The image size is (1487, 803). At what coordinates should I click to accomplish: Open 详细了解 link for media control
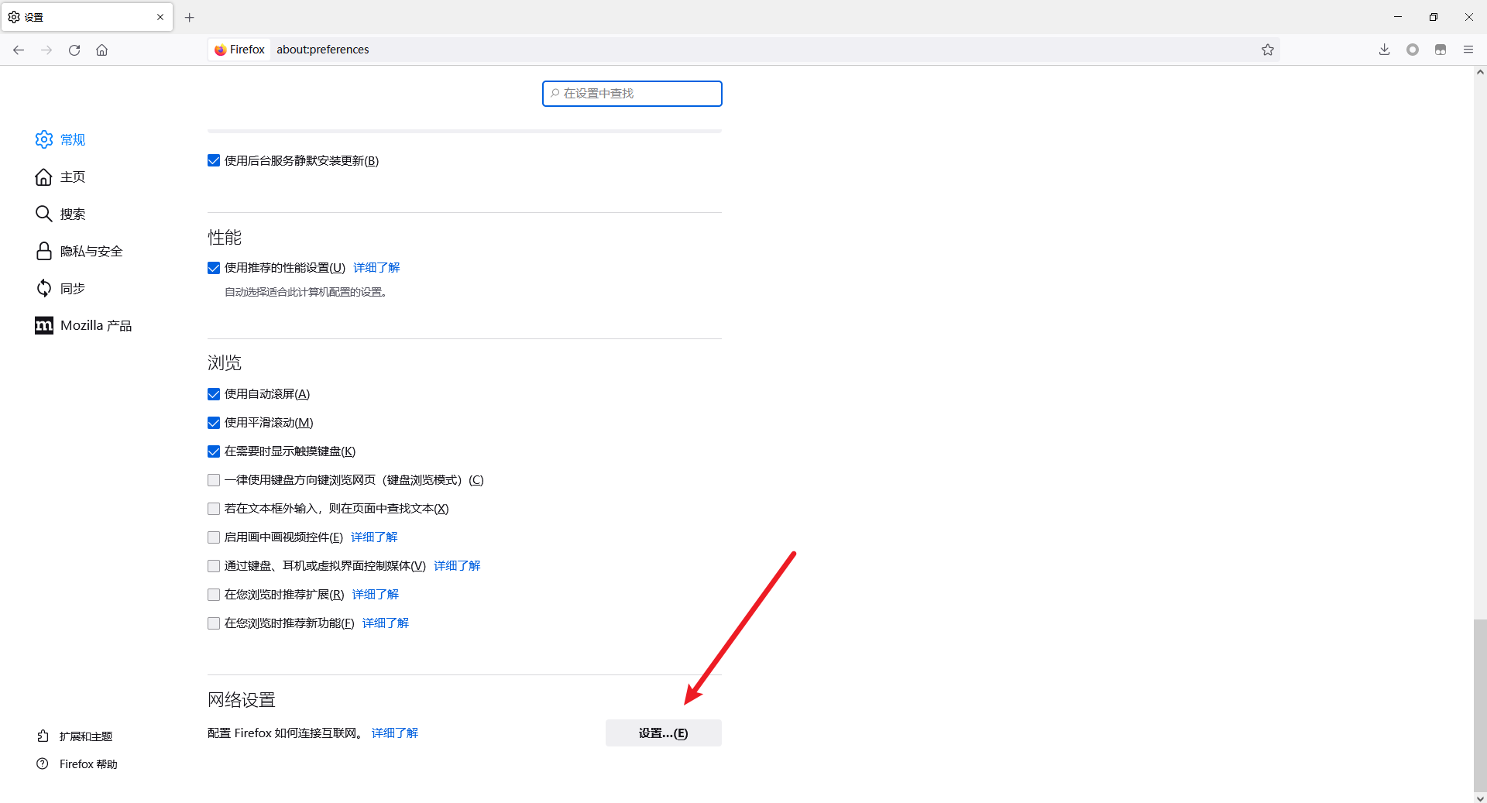coord(457,565)
